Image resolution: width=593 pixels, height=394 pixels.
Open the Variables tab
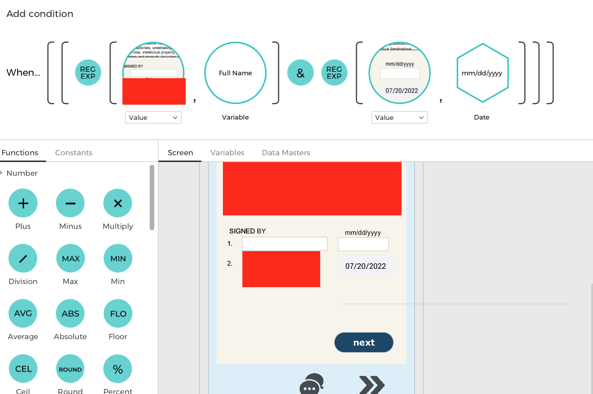click(x=227, y=152)
